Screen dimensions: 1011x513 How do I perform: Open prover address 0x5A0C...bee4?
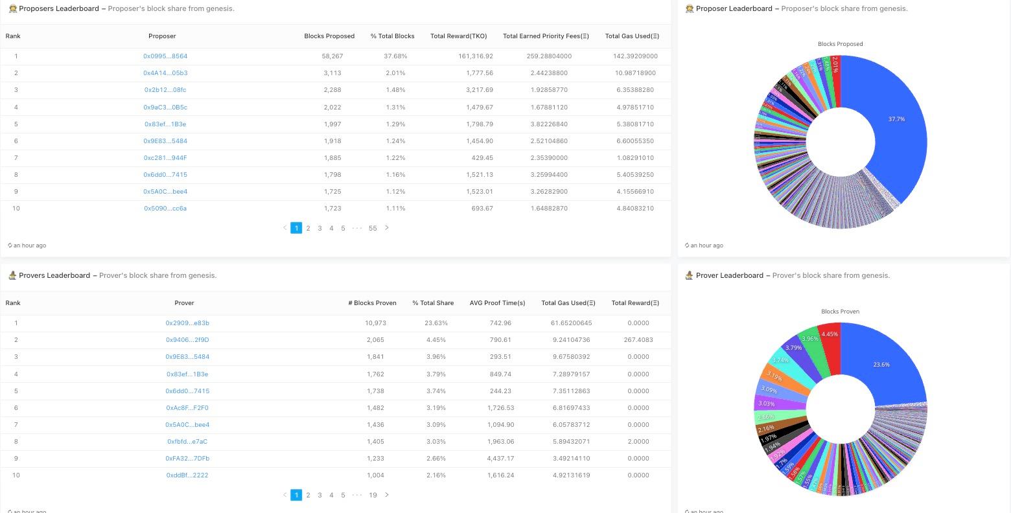(x=187, y=425)
